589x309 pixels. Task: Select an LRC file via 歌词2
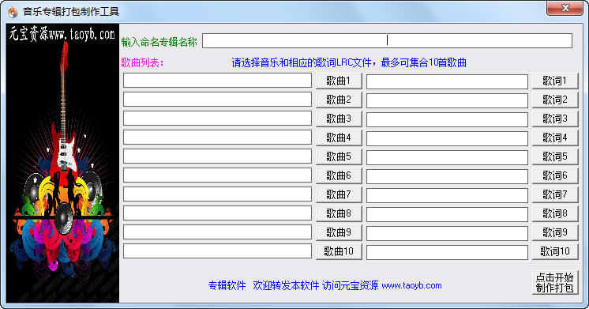[555, 100]
